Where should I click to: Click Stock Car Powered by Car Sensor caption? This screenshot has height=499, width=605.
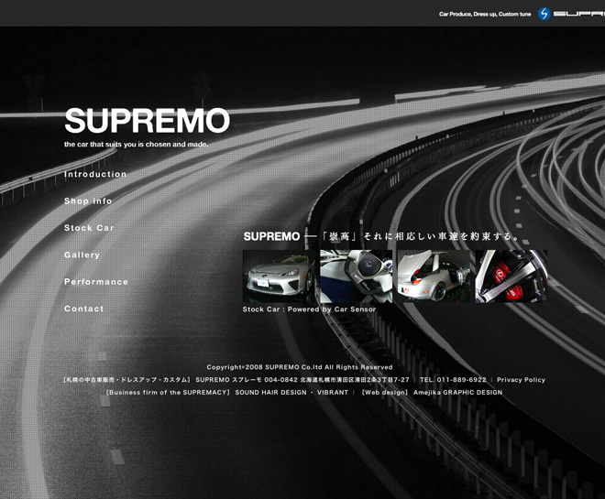coord(309,309)
